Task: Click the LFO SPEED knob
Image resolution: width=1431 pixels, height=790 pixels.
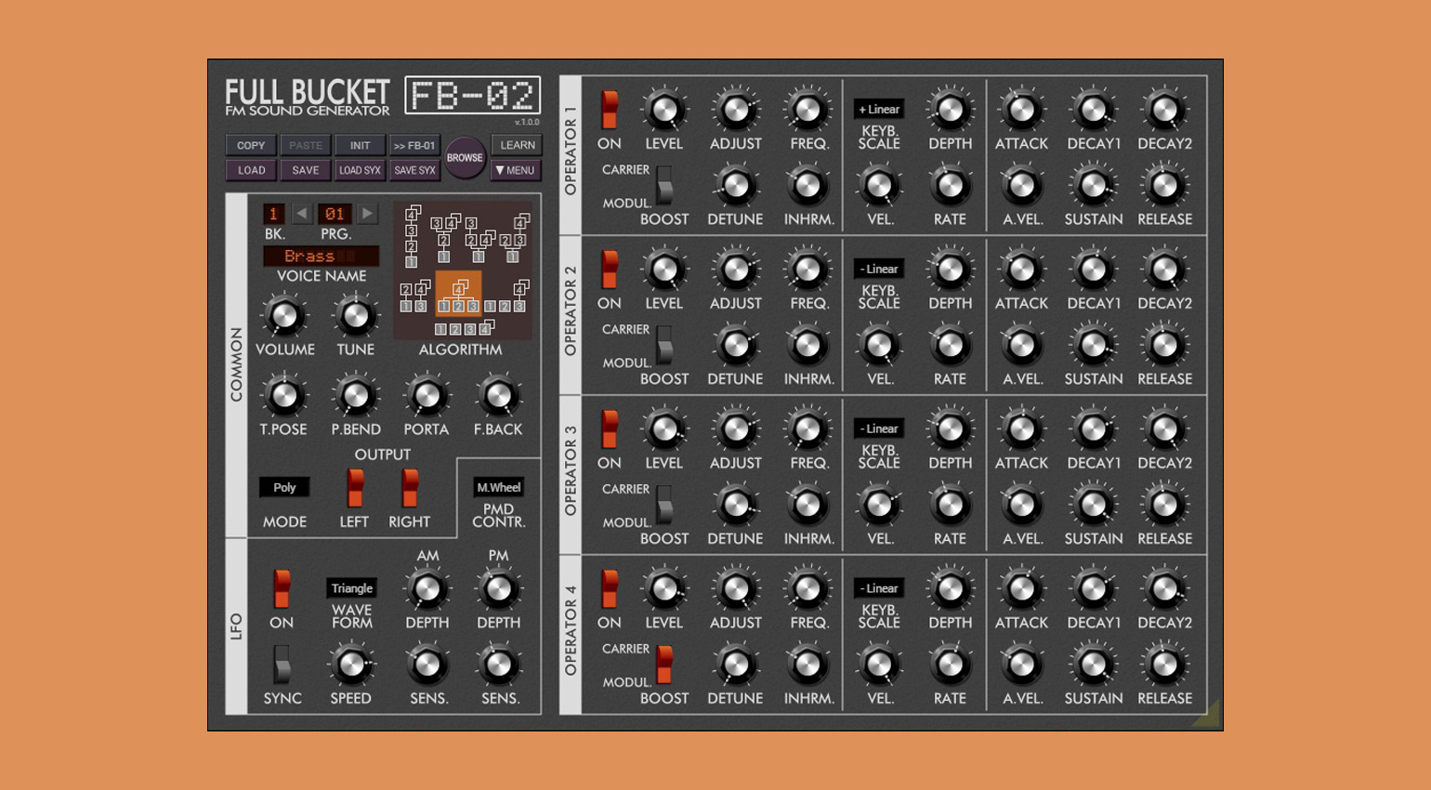Action: point(351,665)
